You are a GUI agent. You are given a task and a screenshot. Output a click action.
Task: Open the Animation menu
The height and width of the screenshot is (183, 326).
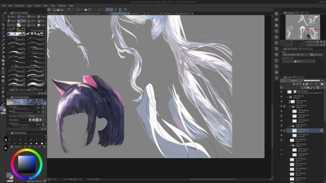(19, 5)
